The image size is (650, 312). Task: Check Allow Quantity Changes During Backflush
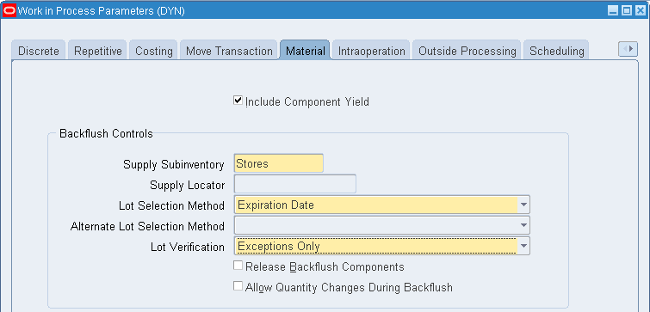point(238,286)
